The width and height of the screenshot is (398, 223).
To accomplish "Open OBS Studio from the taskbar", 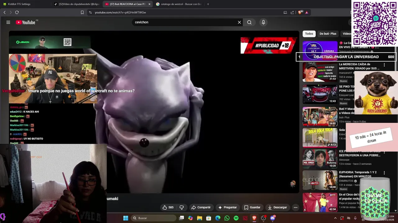I will pyautogui.click(x=263, y=218).
